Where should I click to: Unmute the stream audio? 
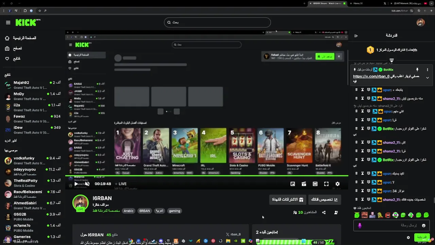(87, 184)
